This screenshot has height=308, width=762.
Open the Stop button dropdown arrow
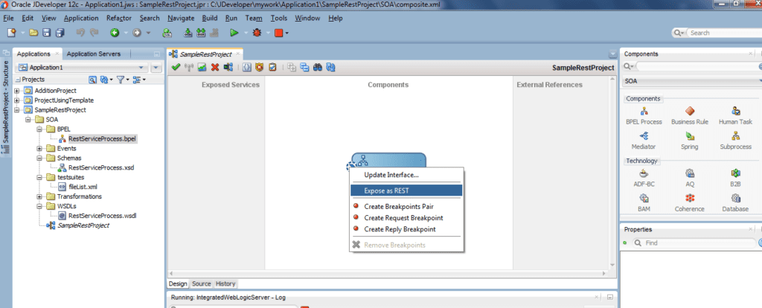click(x=286, y=33)
